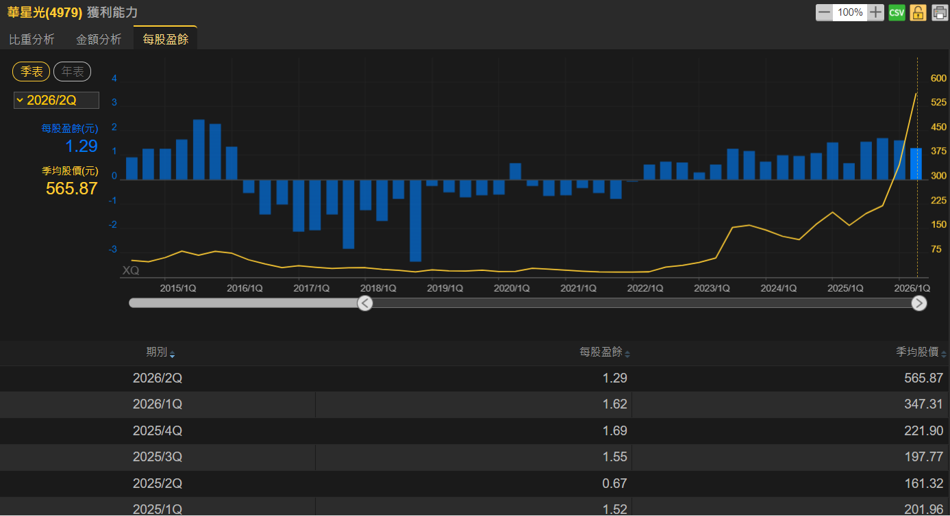Click the 2026/2Q table row label
The width and height of the screenshot is (950, 516).
(x=158, y=378)
